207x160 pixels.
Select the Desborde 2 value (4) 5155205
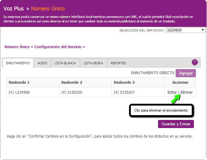click(72, 92)
